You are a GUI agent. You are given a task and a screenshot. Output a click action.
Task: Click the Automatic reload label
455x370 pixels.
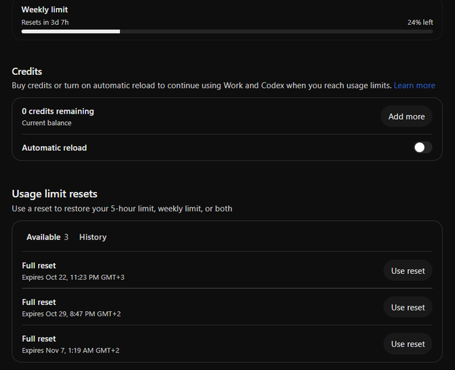coord(54,148)
